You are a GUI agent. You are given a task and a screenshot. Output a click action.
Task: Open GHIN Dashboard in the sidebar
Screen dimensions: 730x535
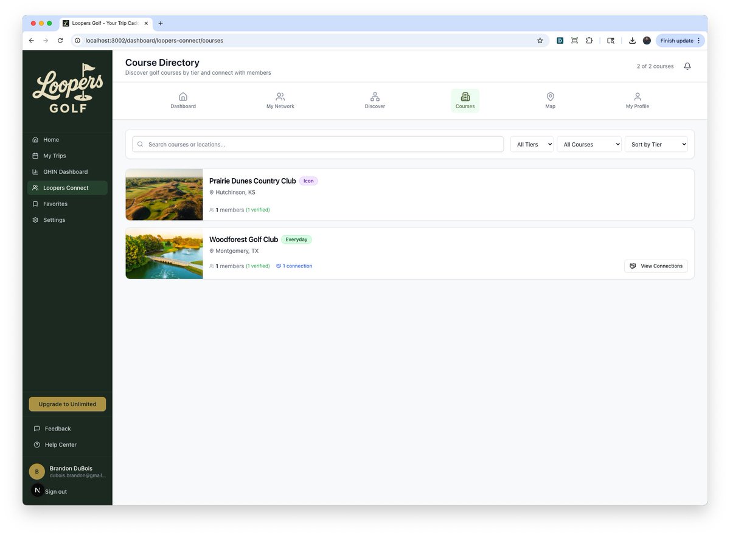[68, 172]
